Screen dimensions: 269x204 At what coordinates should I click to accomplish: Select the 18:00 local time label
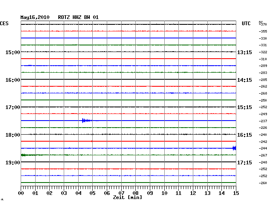pos(13,135)
